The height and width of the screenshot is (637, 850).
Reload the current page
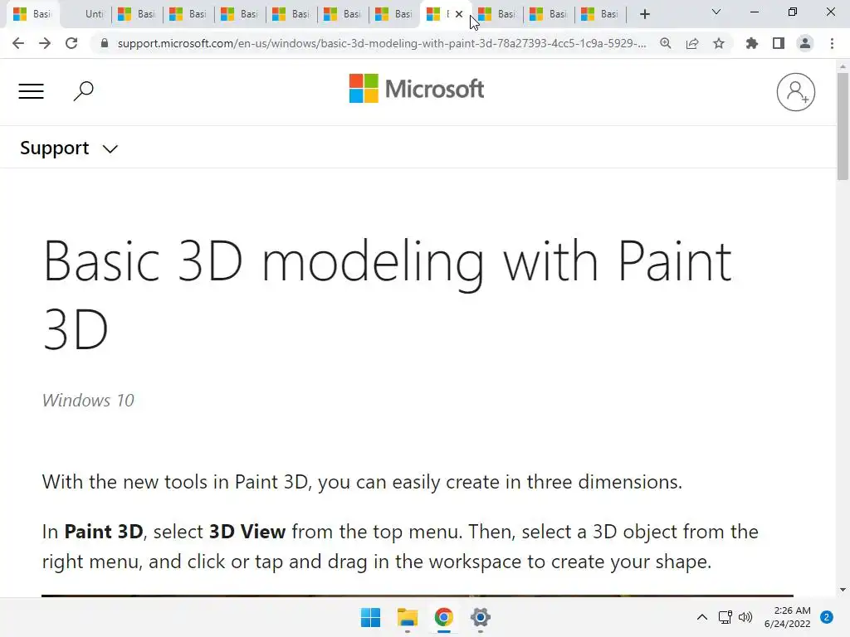pyautogui.click(x=71, y=43)
